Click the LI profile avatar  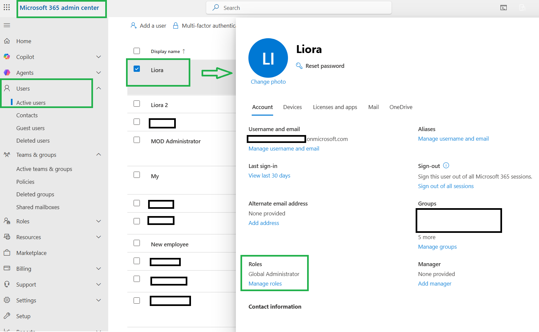(x=268, y=58)
